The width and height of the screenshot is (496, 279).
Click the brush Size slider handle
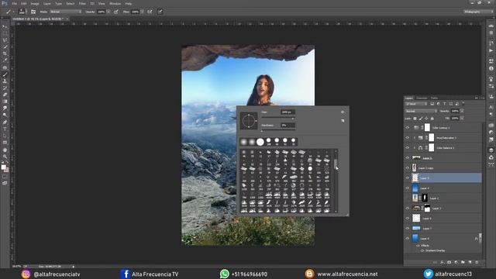pos(293,119)
